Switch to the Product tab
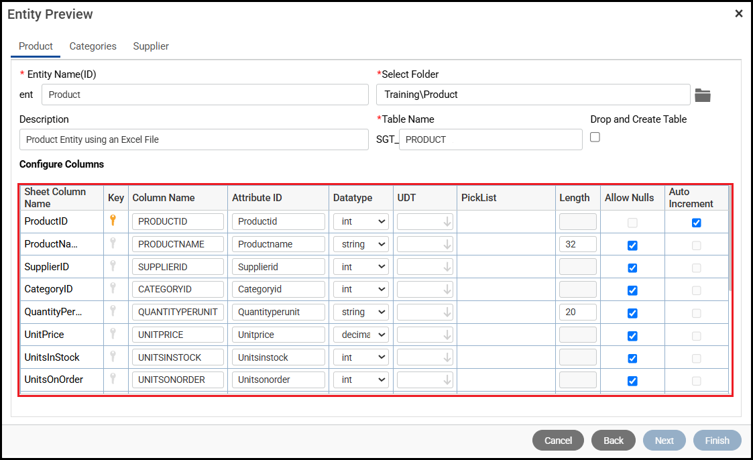Screen dimensions: 753x460 [x=36, y=46]
